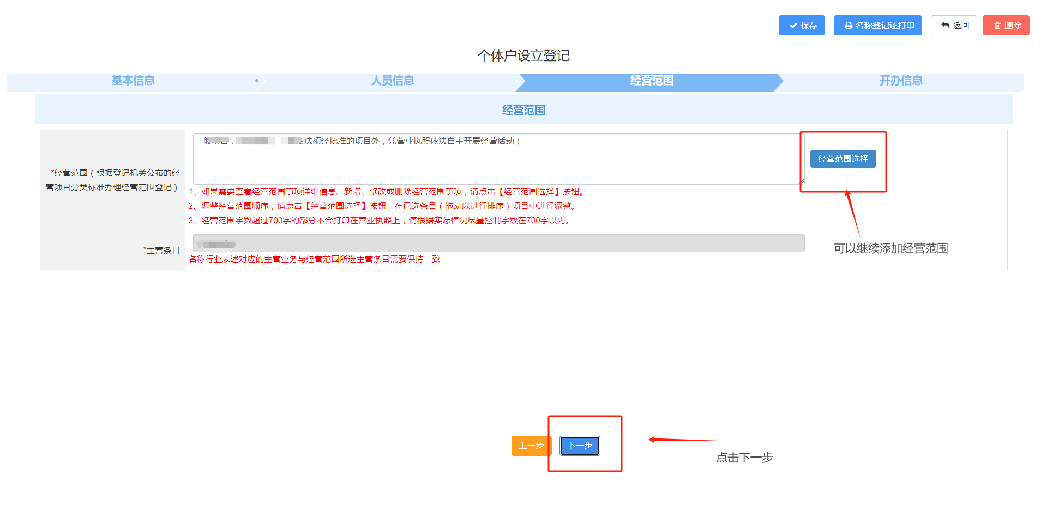Proceed with the 下一步 button
1047x506 pixels.
pos(580,446)
